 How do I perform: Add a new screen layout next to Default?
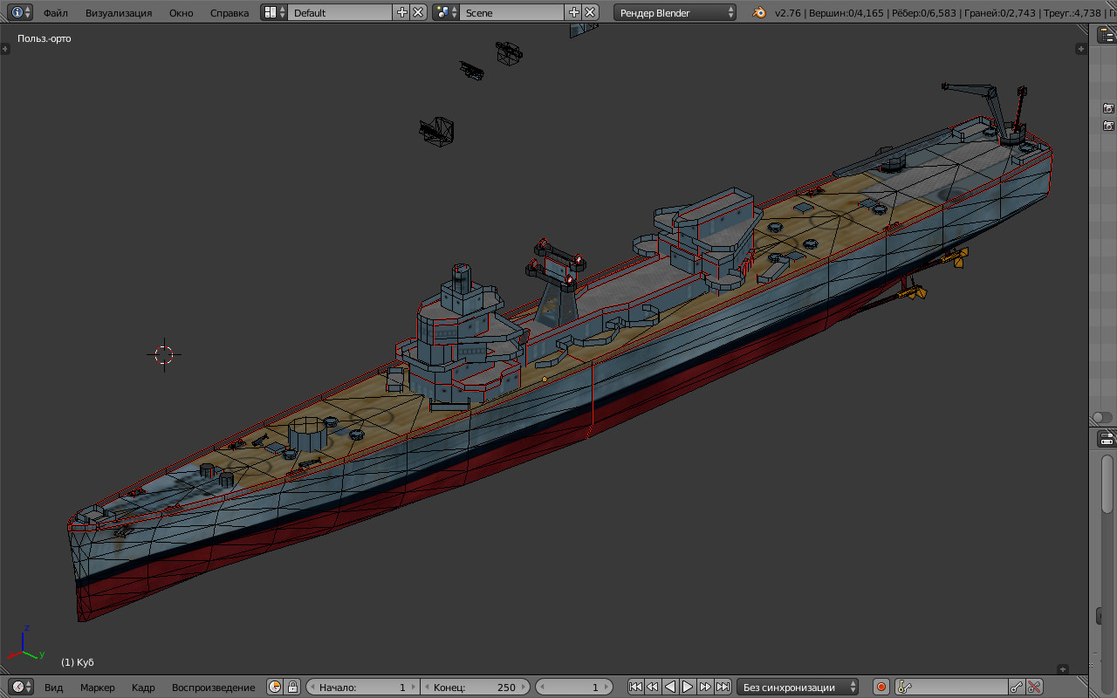click(x=401, y=12)
